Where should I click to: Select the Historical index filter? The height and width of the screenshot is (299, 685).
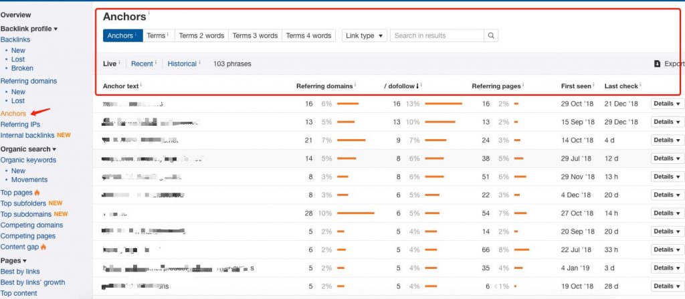pos(182,64)
